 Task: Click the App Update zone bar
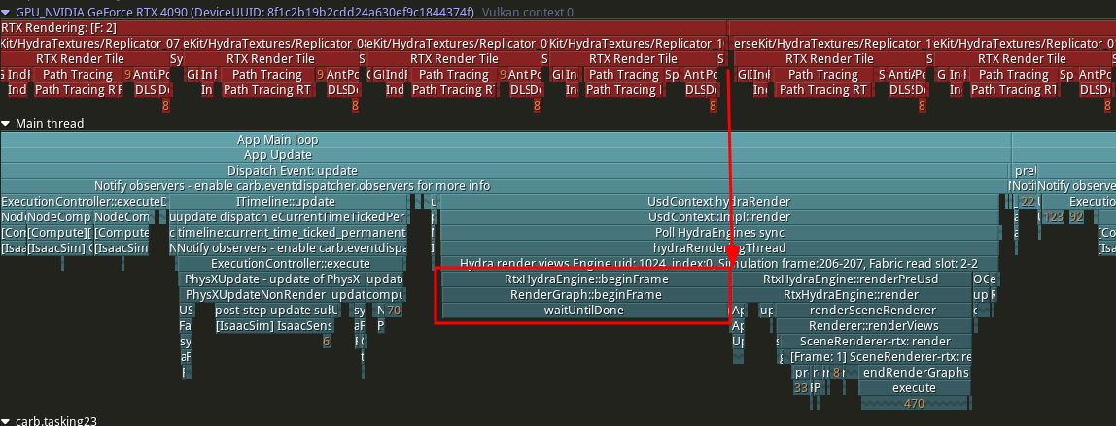point(277,155)
